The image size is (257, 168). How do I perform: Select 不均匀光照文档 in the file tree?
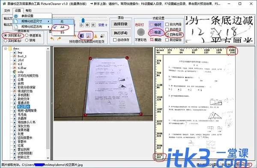[28, 75]
